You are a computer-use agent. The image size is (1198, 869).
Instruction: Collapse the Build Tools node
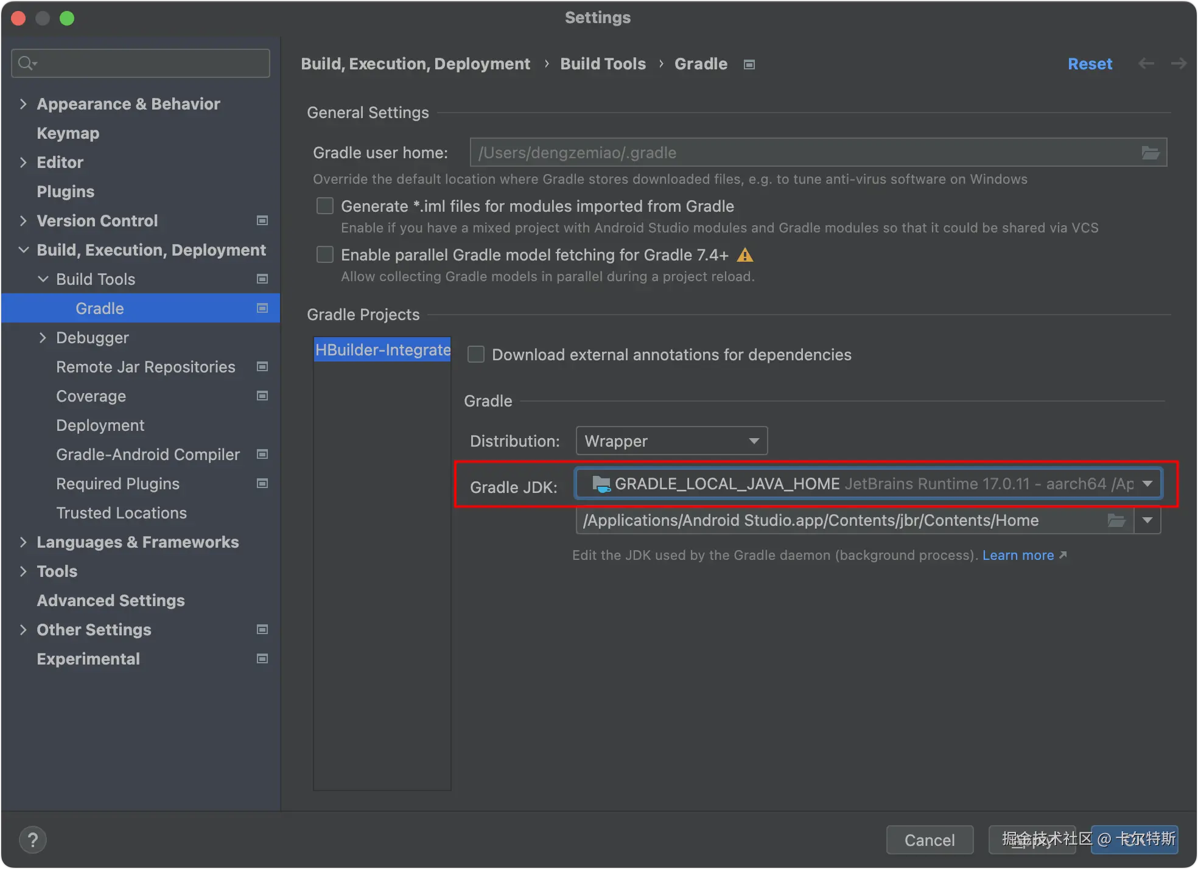click(x=43, y=279)
